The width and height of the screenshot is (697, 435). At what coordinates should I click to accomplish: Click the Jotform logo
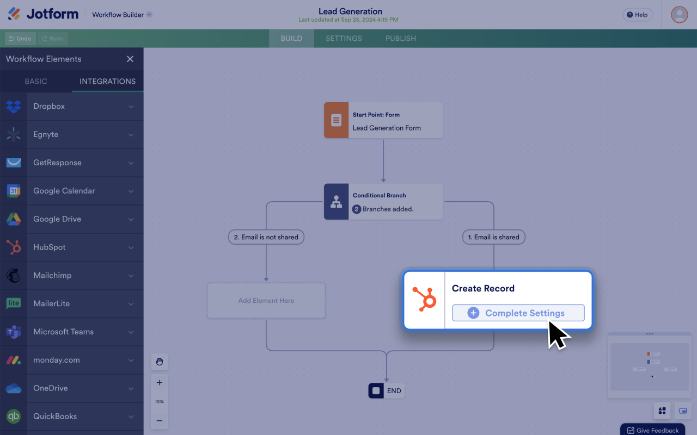(43, 14)
